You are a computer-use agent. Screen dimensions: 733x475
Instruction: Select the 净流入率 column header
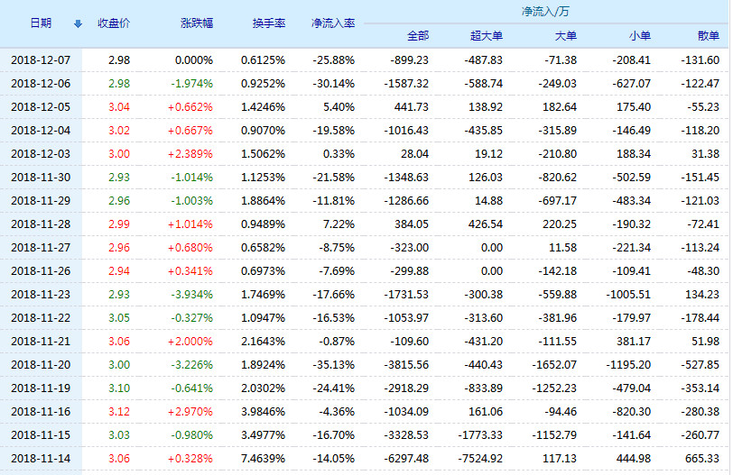click(x=332, y=23)
